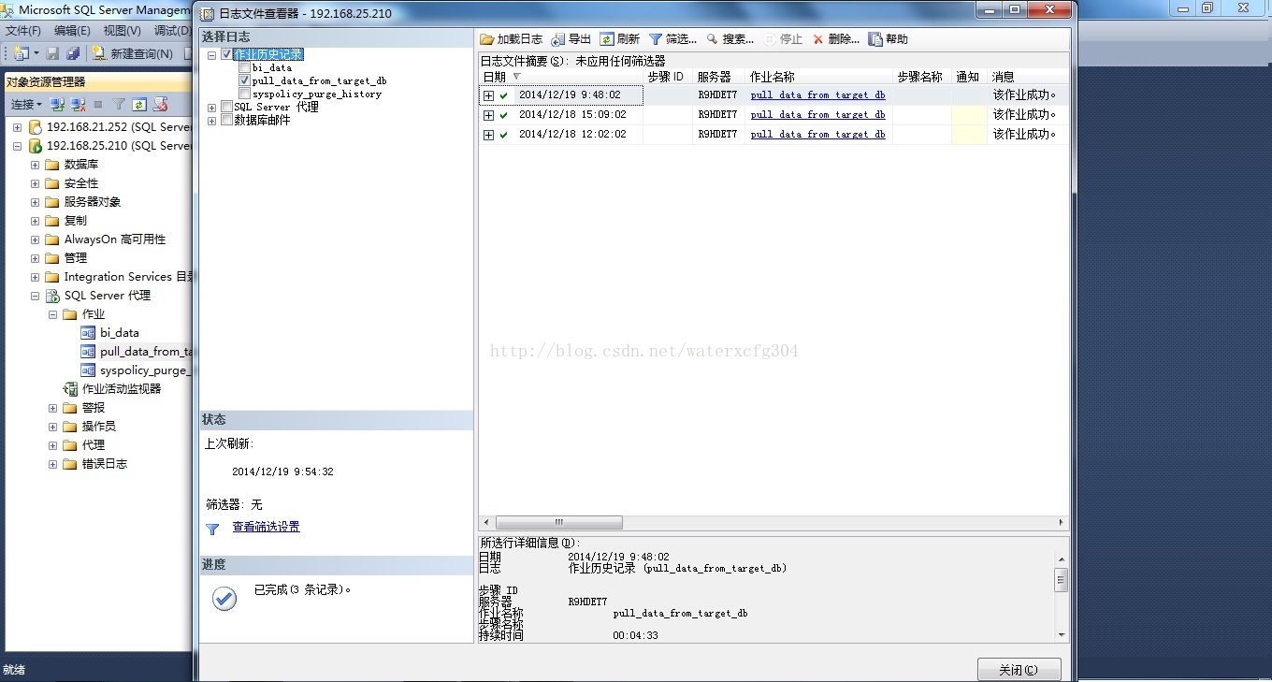Expand the SQL Server 代理 node in log list
Viewport: 1272px width, 682px height.
point(212,107)
